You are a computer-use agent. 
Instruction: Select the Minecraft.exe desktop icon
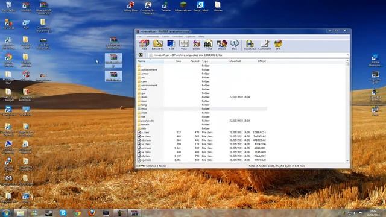(183, 7)
